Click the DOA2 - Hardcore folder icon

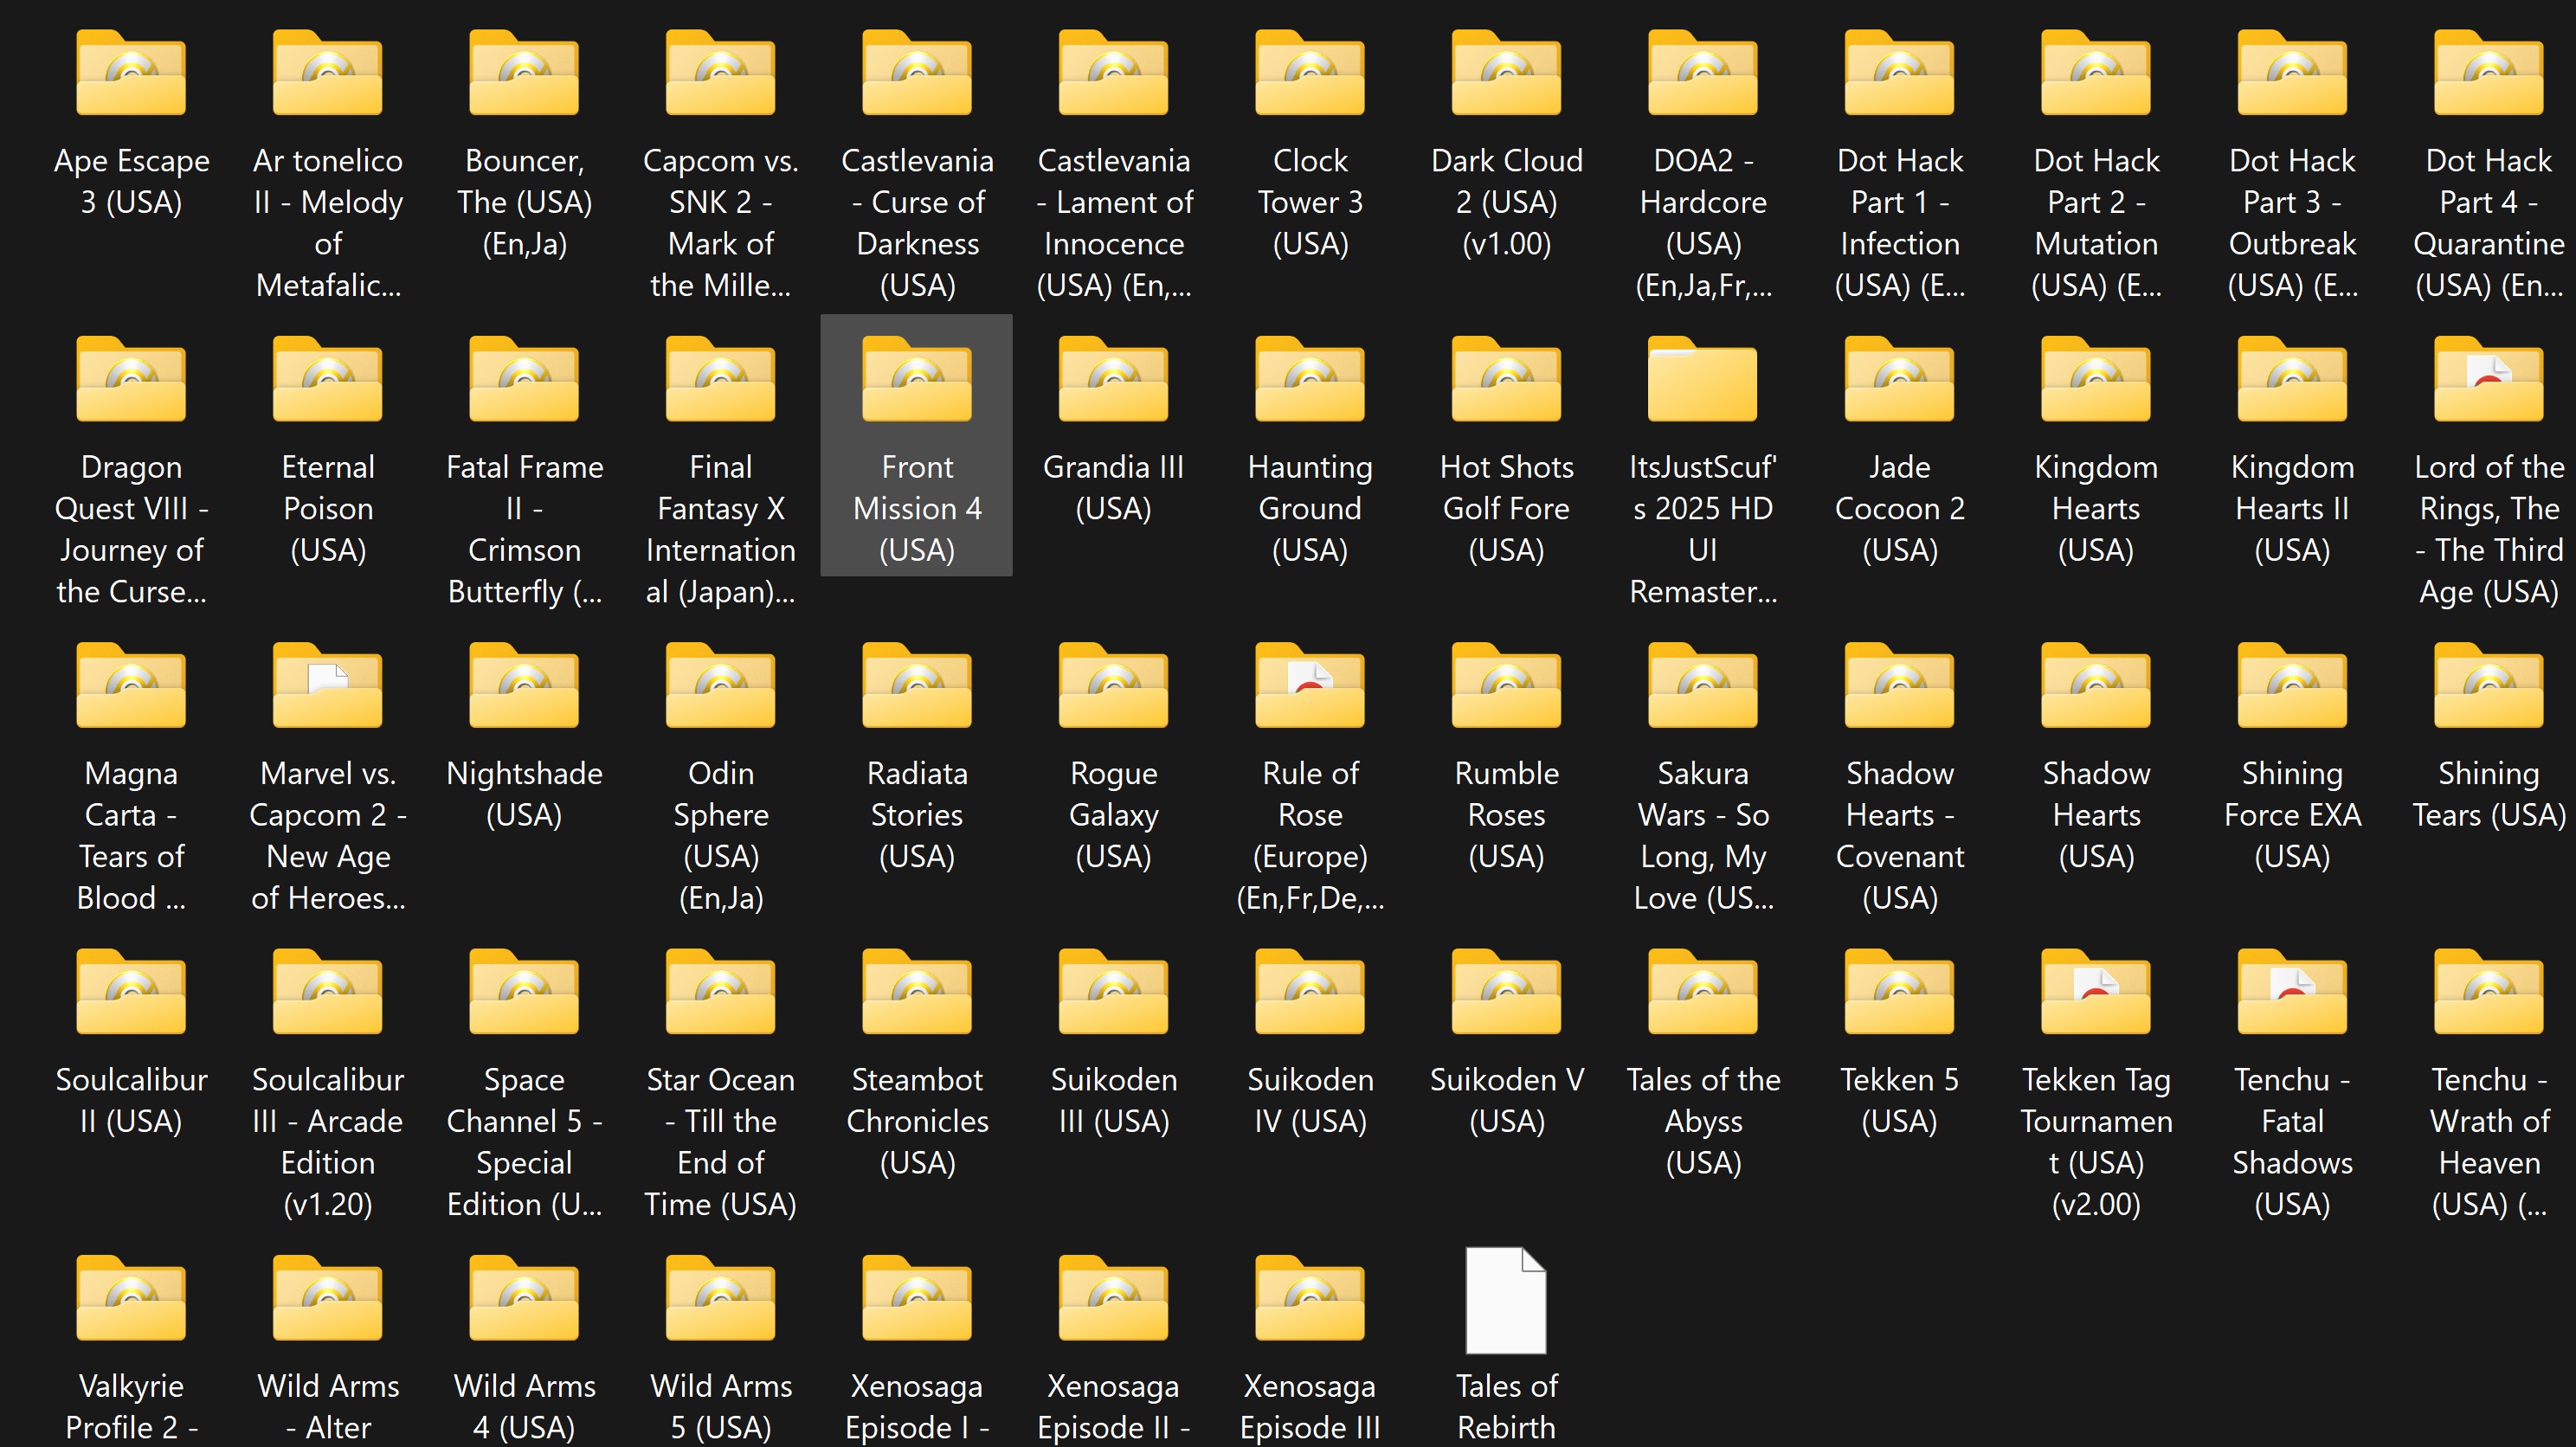pos(1703,72)
